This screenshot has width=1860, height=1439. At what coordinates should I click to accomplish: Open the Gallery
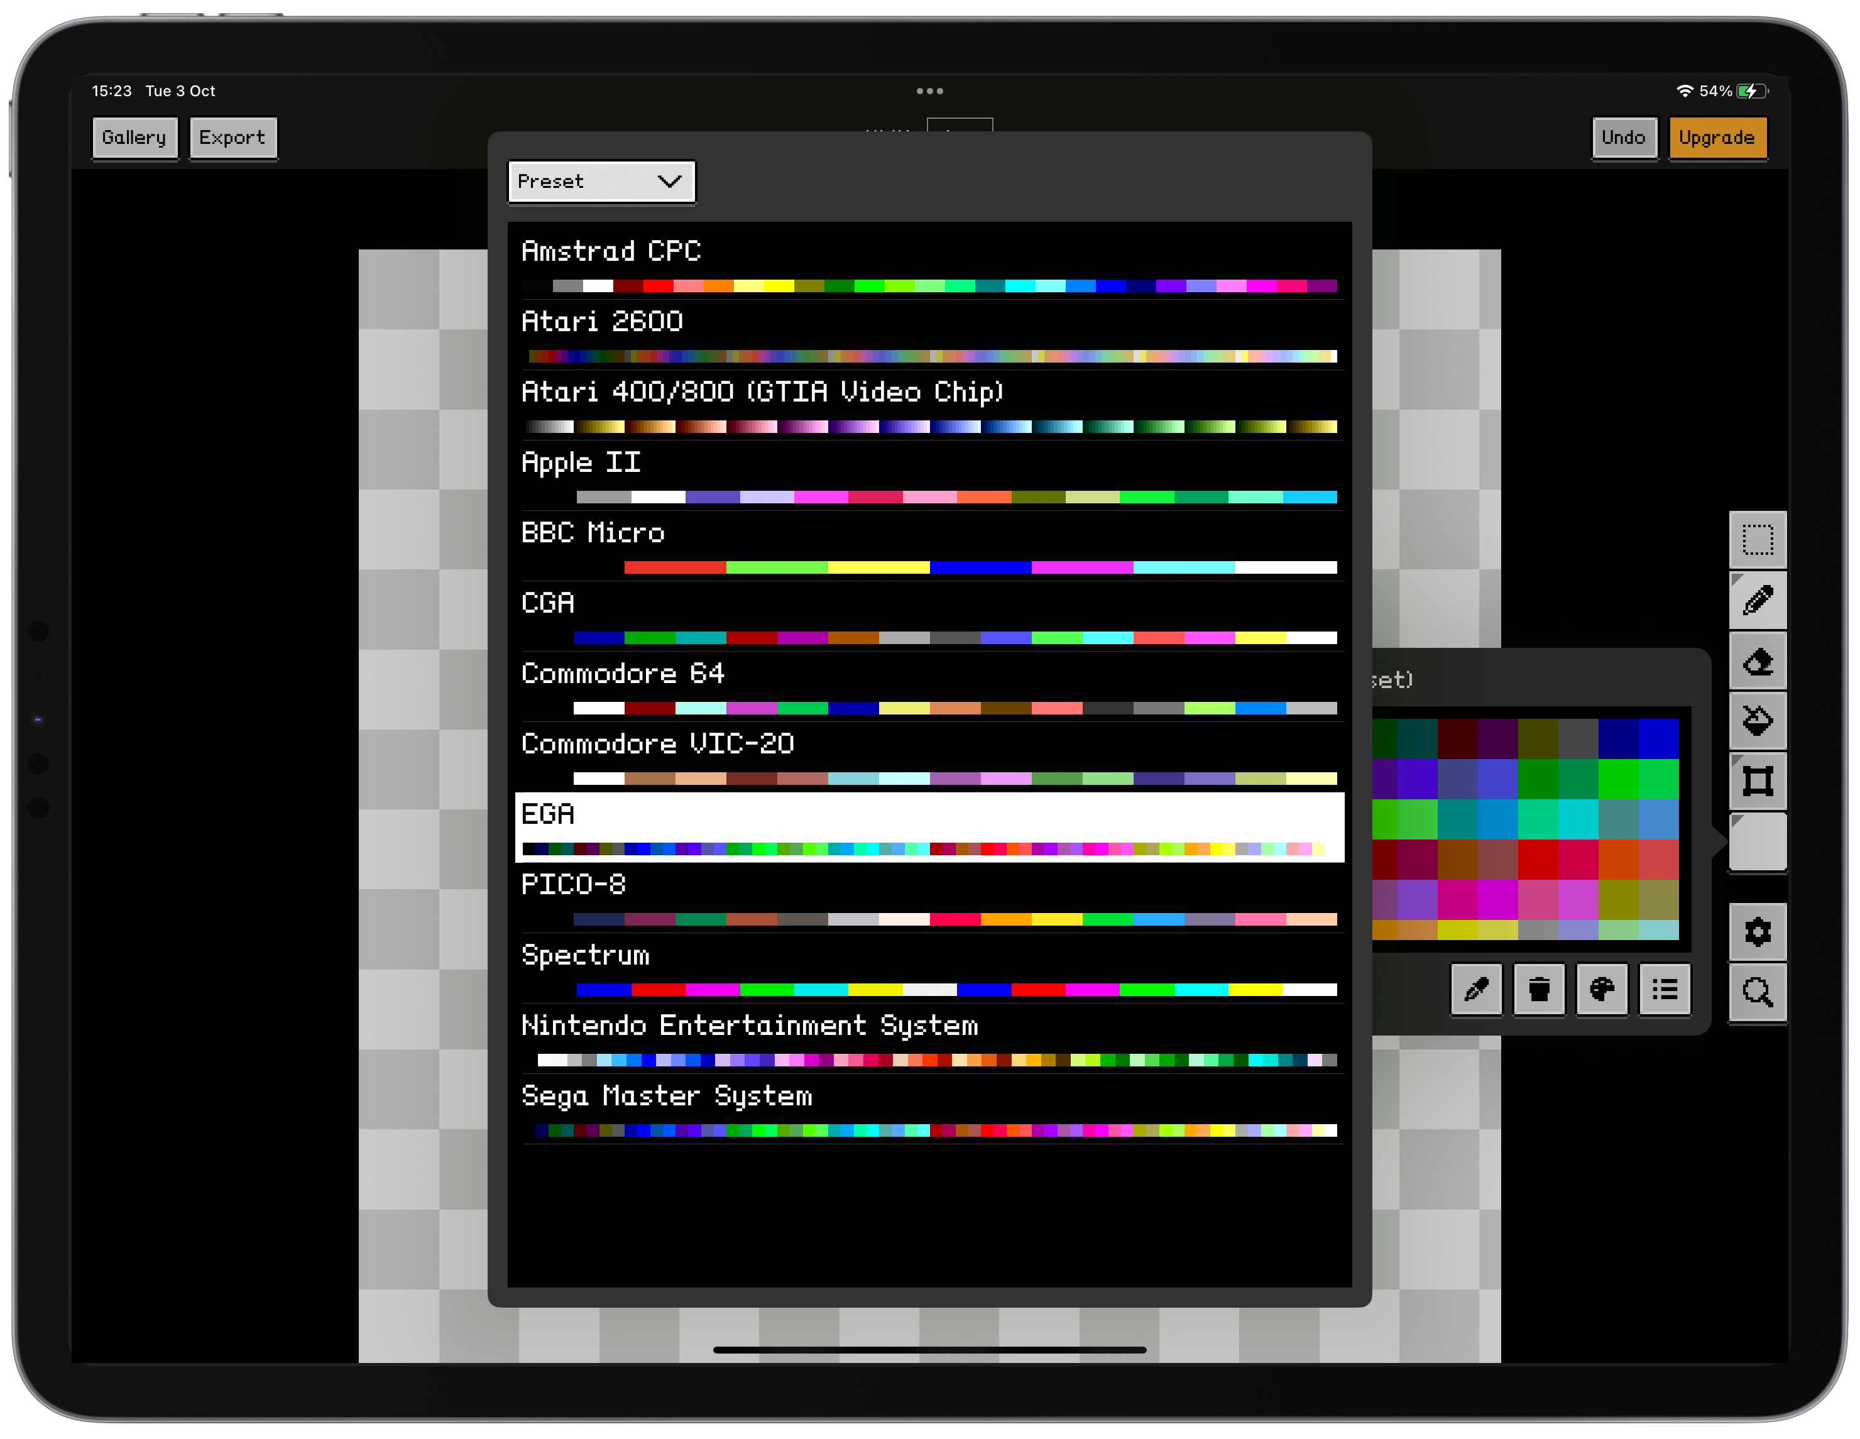point(134,138)
